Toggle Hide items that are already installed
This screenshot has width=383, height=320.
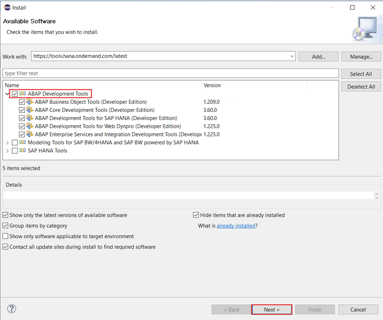196,215
